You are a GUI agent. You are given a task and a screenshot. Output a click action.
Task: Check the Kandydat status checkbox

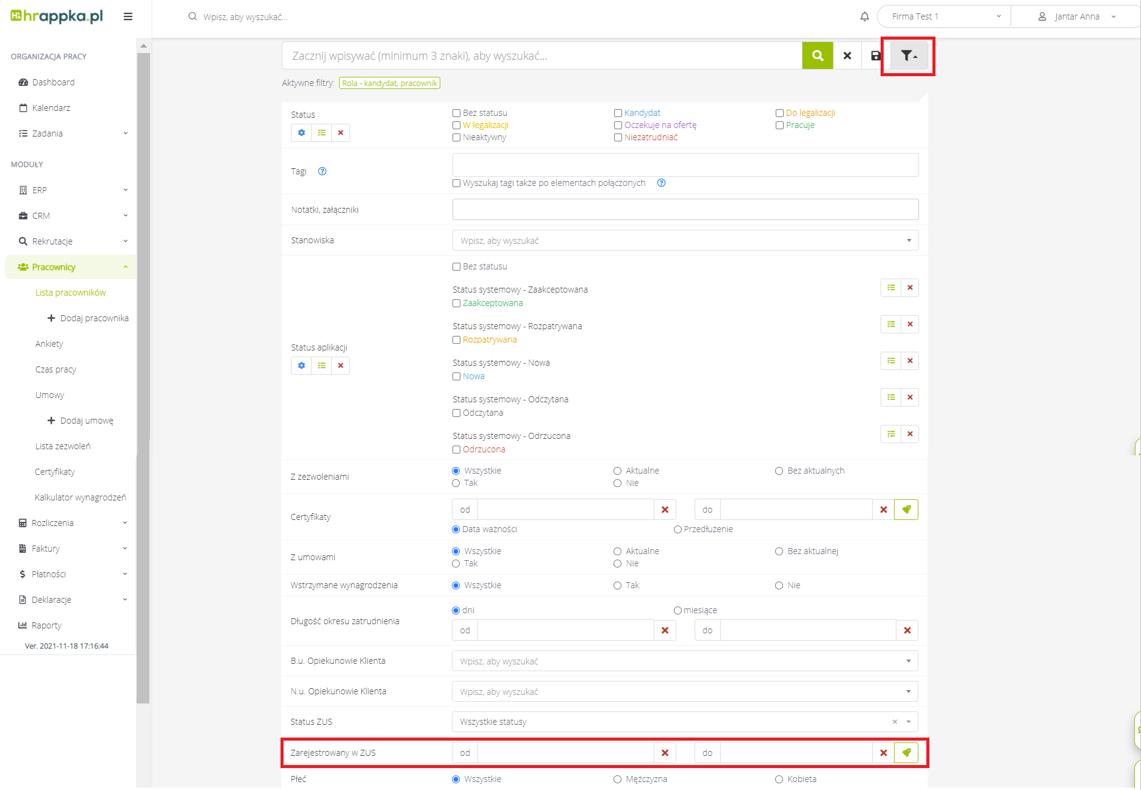618,113
